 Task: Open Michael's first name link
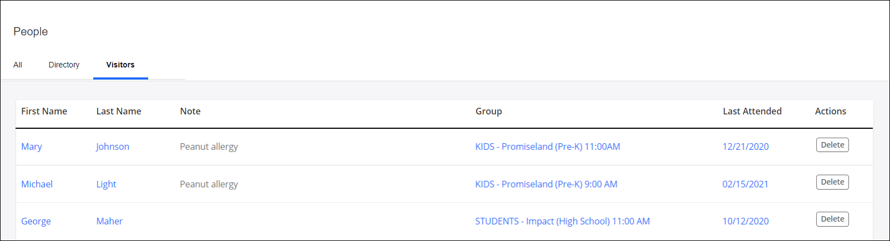[37, 184]
